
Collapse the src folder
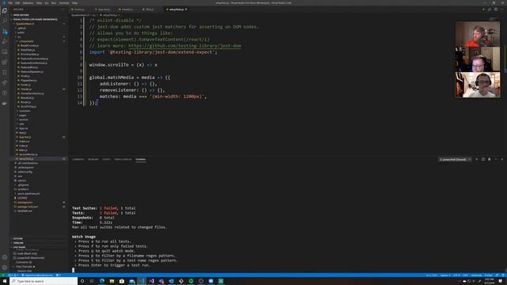(19, 37)
